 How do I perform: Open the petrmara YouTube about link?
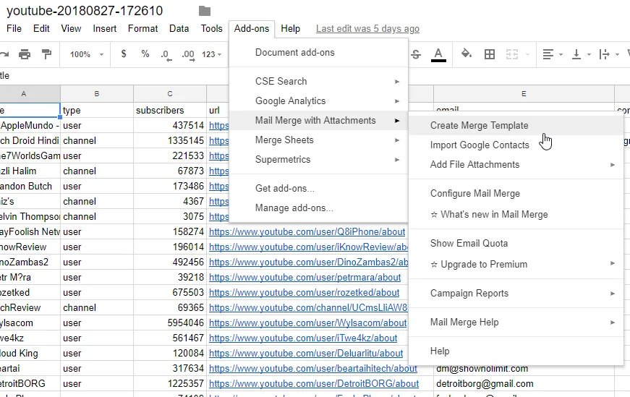[x=305, y=278]
